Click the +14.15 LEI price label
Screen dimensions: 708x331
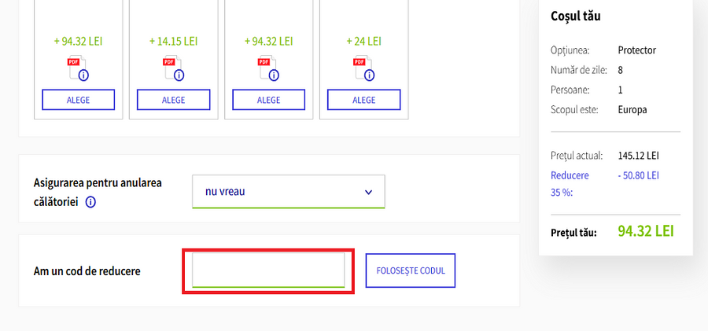[x=174, y=41]
